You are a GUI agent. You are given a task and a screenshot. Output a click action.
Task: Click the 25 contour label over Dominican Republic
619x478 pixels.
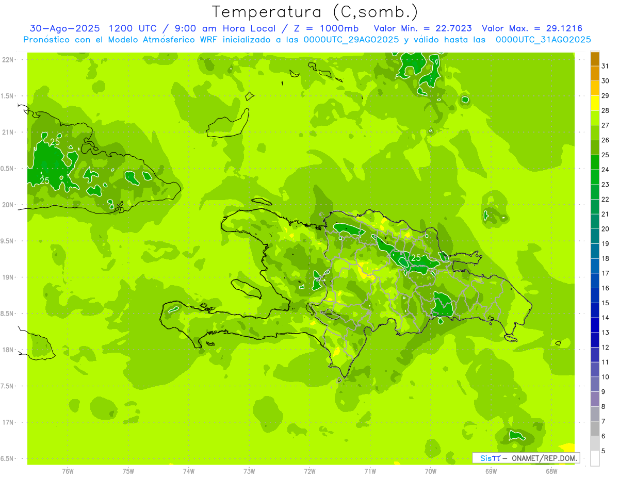point(416,257)
